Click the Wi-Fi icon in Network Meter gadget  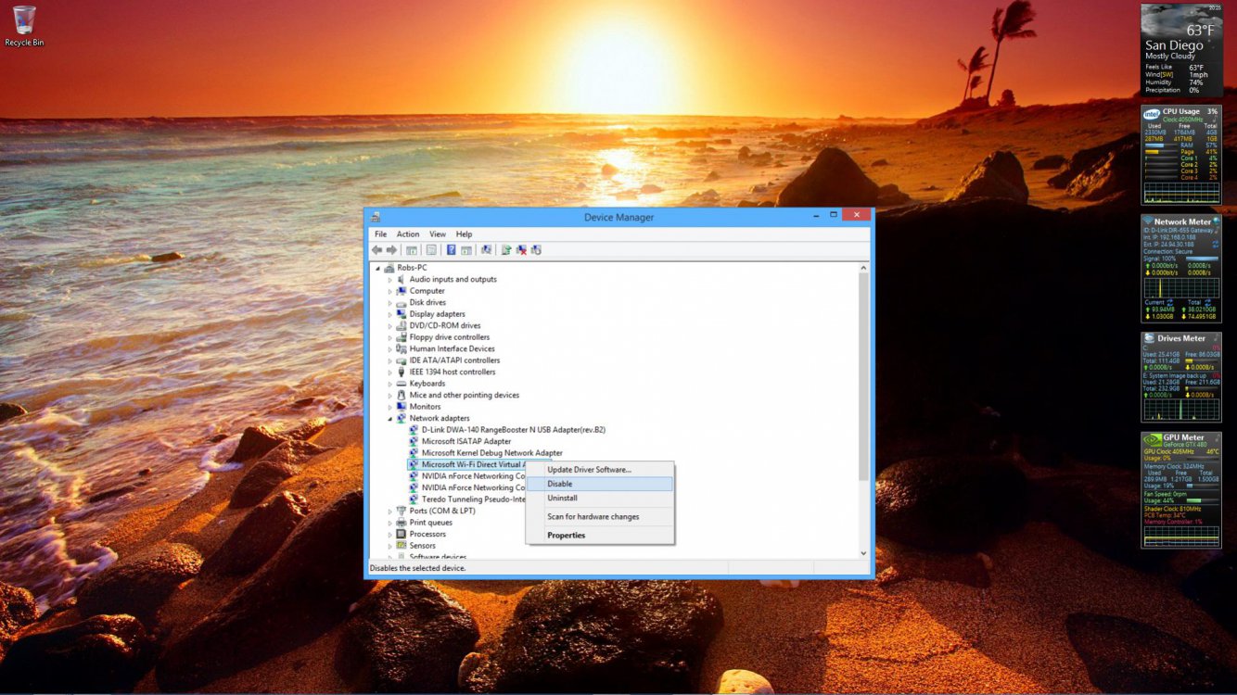click(x=1148, y=221)
